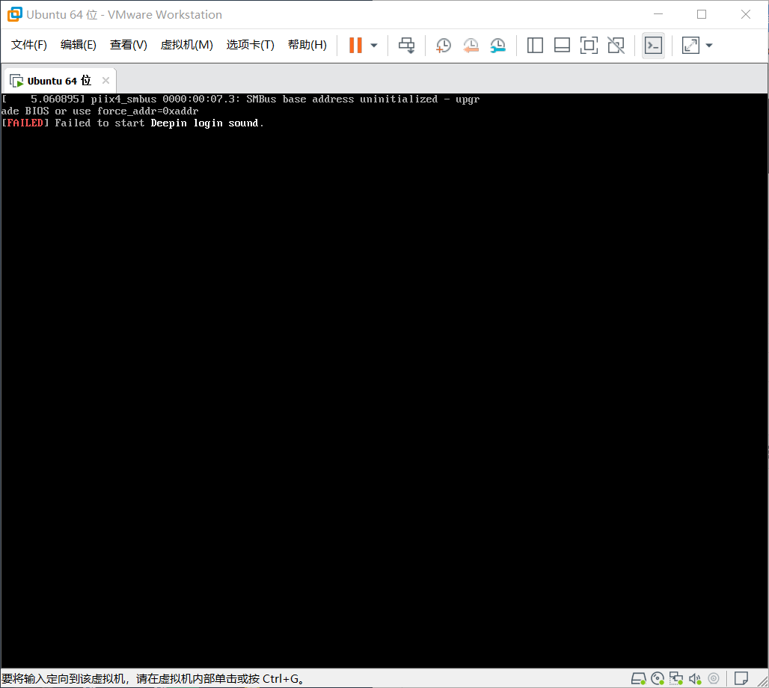Maximize the VMware Workstation window
The image size is (769, 688).
click(702, 14)
